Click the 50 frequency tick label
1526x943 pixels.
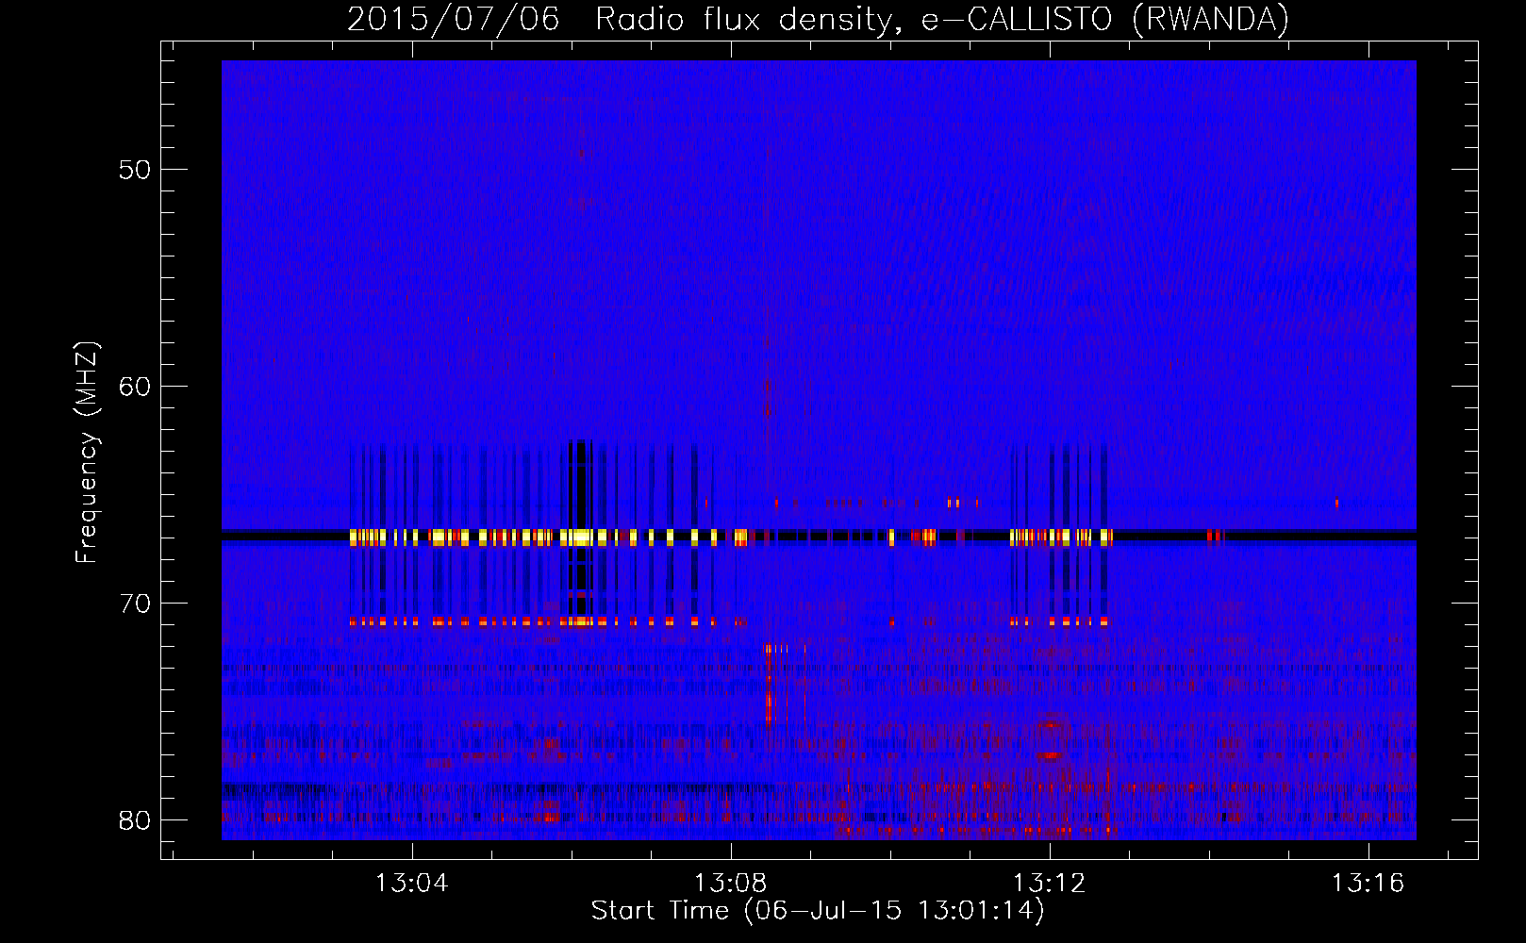[x=135, y=170]
